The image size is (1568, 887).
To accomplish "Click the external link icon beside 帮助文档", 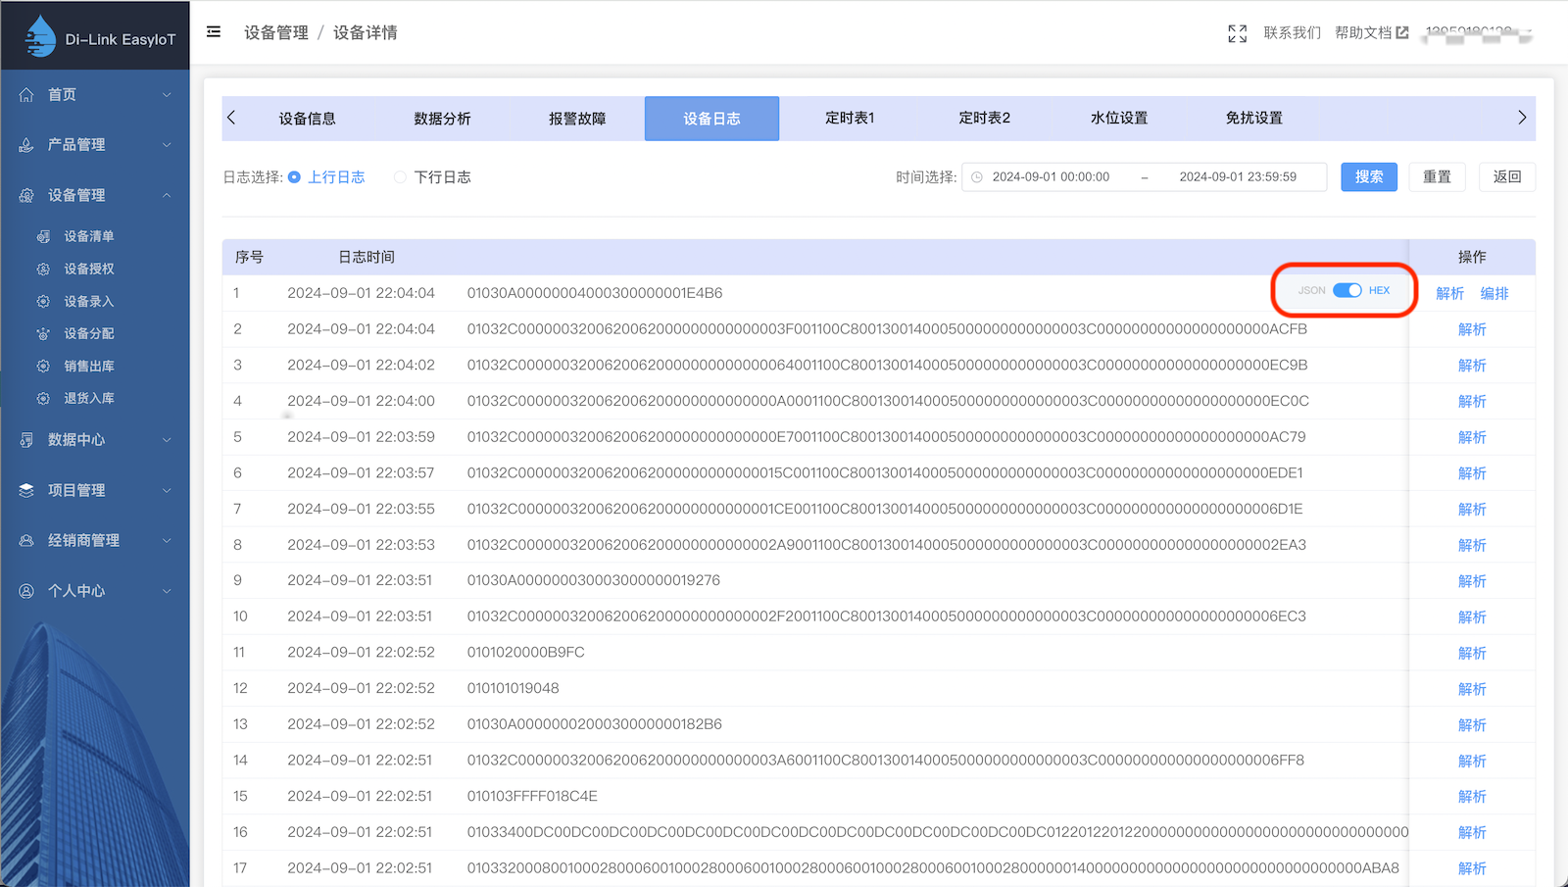I will tap(1402, 32).
